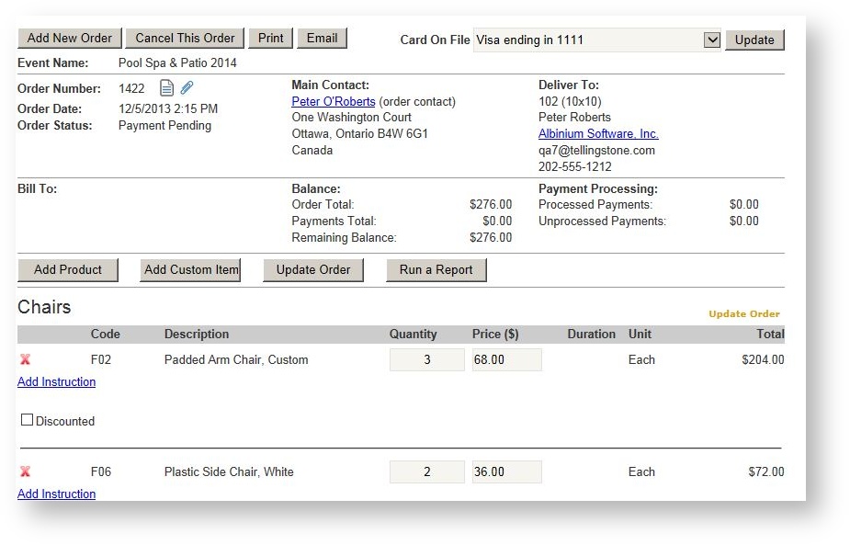The image size is (850, 545).
Task: Select the quantity field for Plastic Side Chair
Action: 426,471
